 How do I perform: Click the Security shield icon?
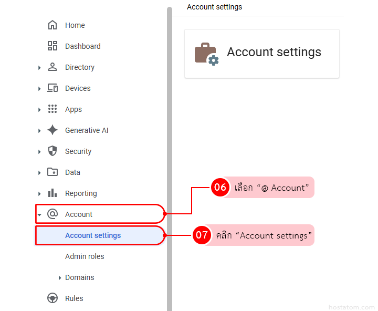(52, 151)
